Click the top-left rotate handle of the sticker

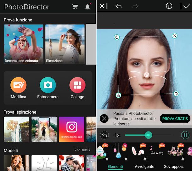(117, 37)
